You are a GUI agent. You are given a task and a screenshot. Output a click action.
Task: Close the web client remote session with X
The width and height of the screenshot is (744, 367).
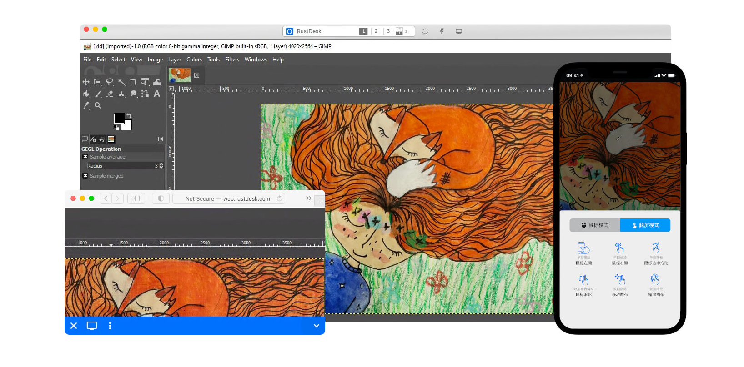pos(74,326)
